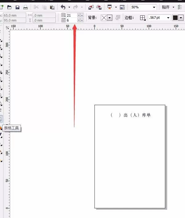Click the object width field .0 mm
185x218 pixels.
coord(44,15)
